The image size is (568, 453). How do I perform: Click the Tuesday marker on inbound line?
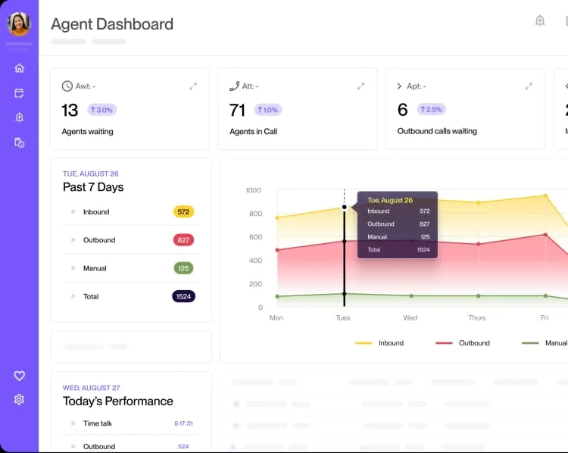[344, 208]
